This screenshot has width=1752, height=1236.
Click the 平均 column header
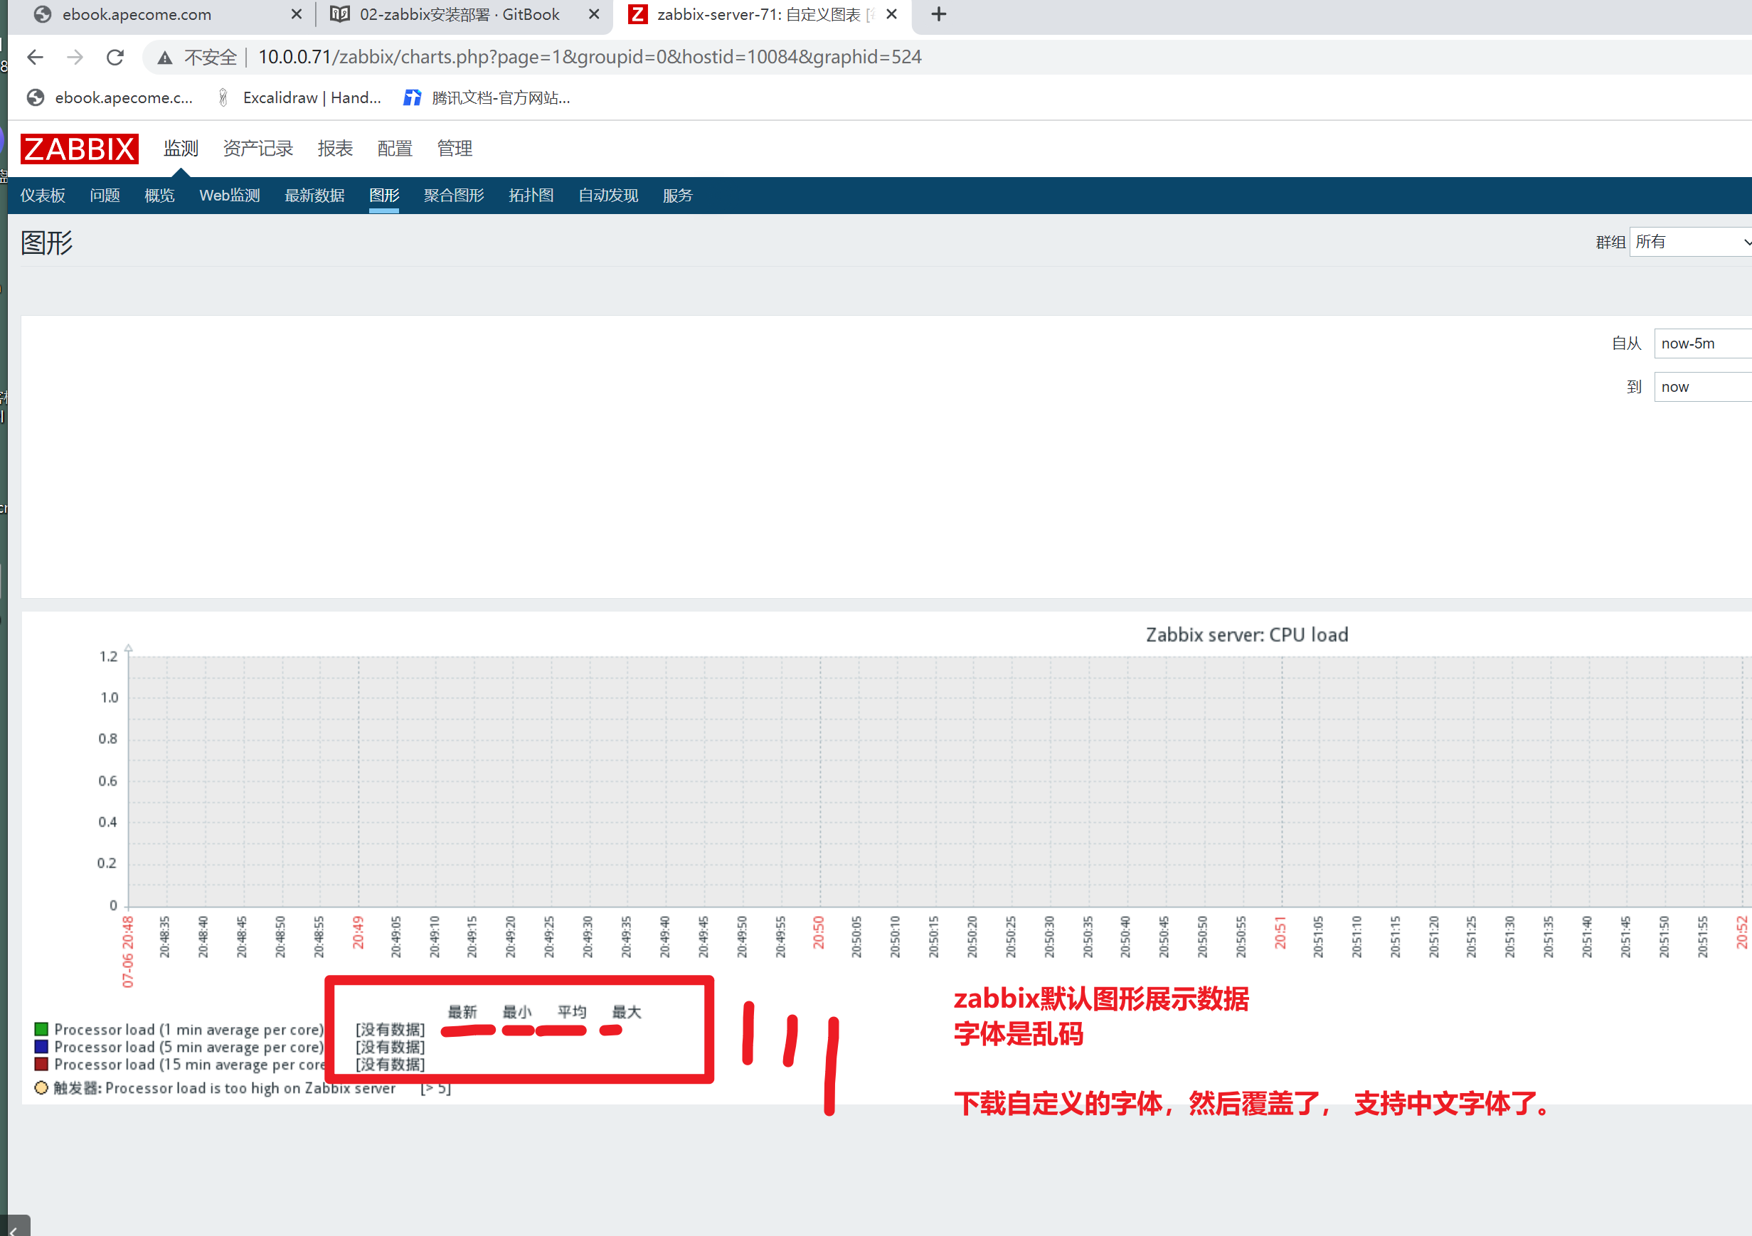coord(573,1012)
